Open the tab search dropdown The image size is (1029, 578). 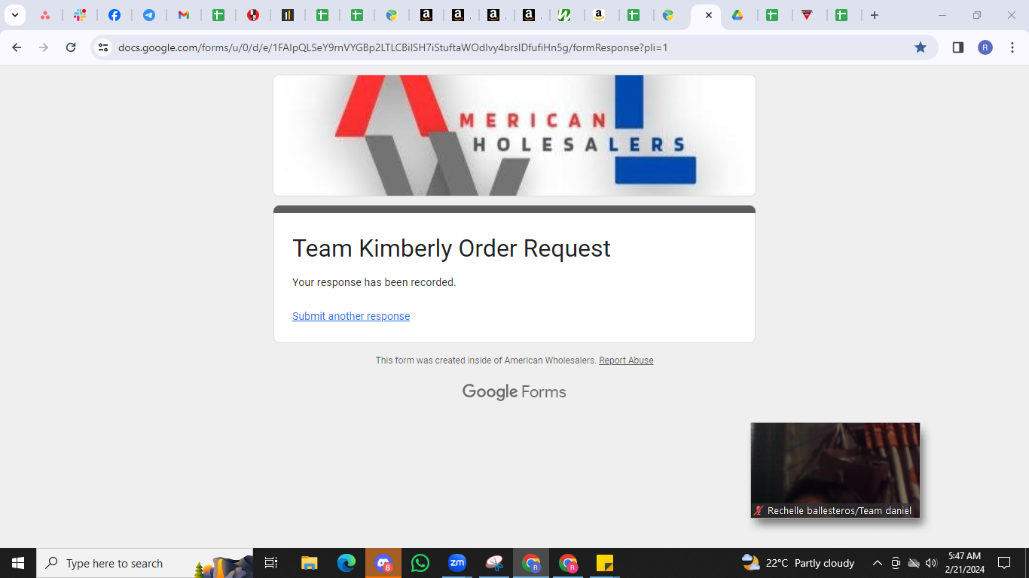(14, 15)
